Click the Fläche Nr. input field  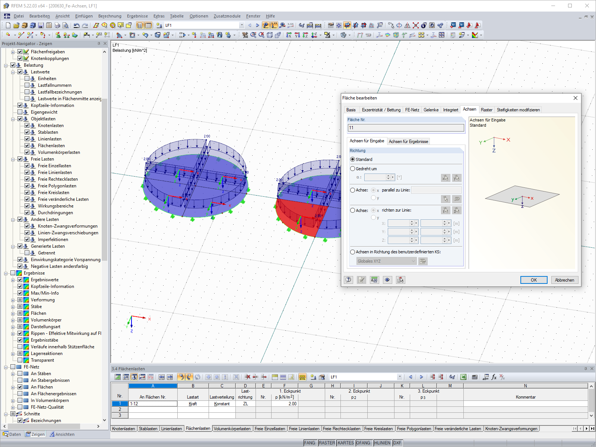[x=406, y=128]
